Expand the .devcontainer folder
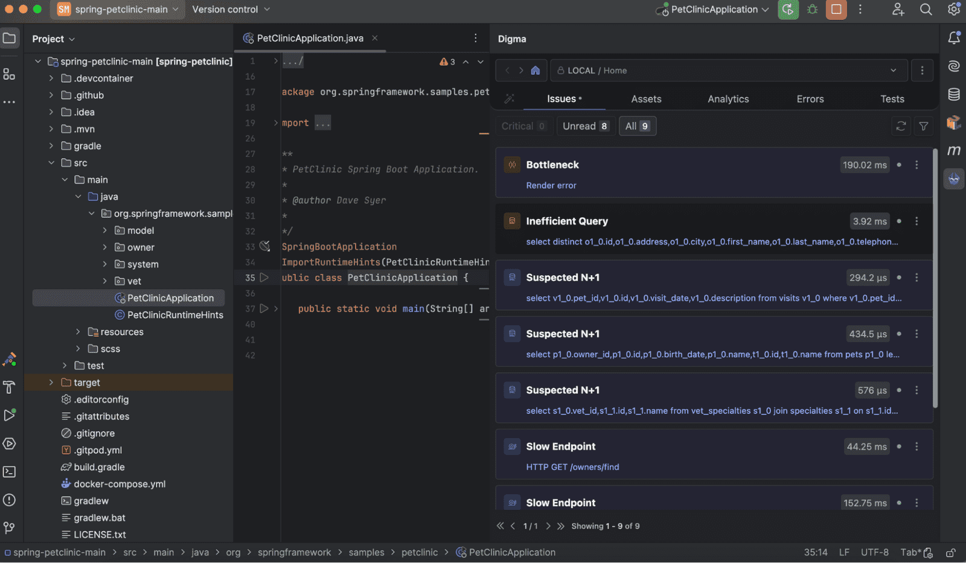The width and height of the screenshot is (966, 563). [x=51, y=78]
